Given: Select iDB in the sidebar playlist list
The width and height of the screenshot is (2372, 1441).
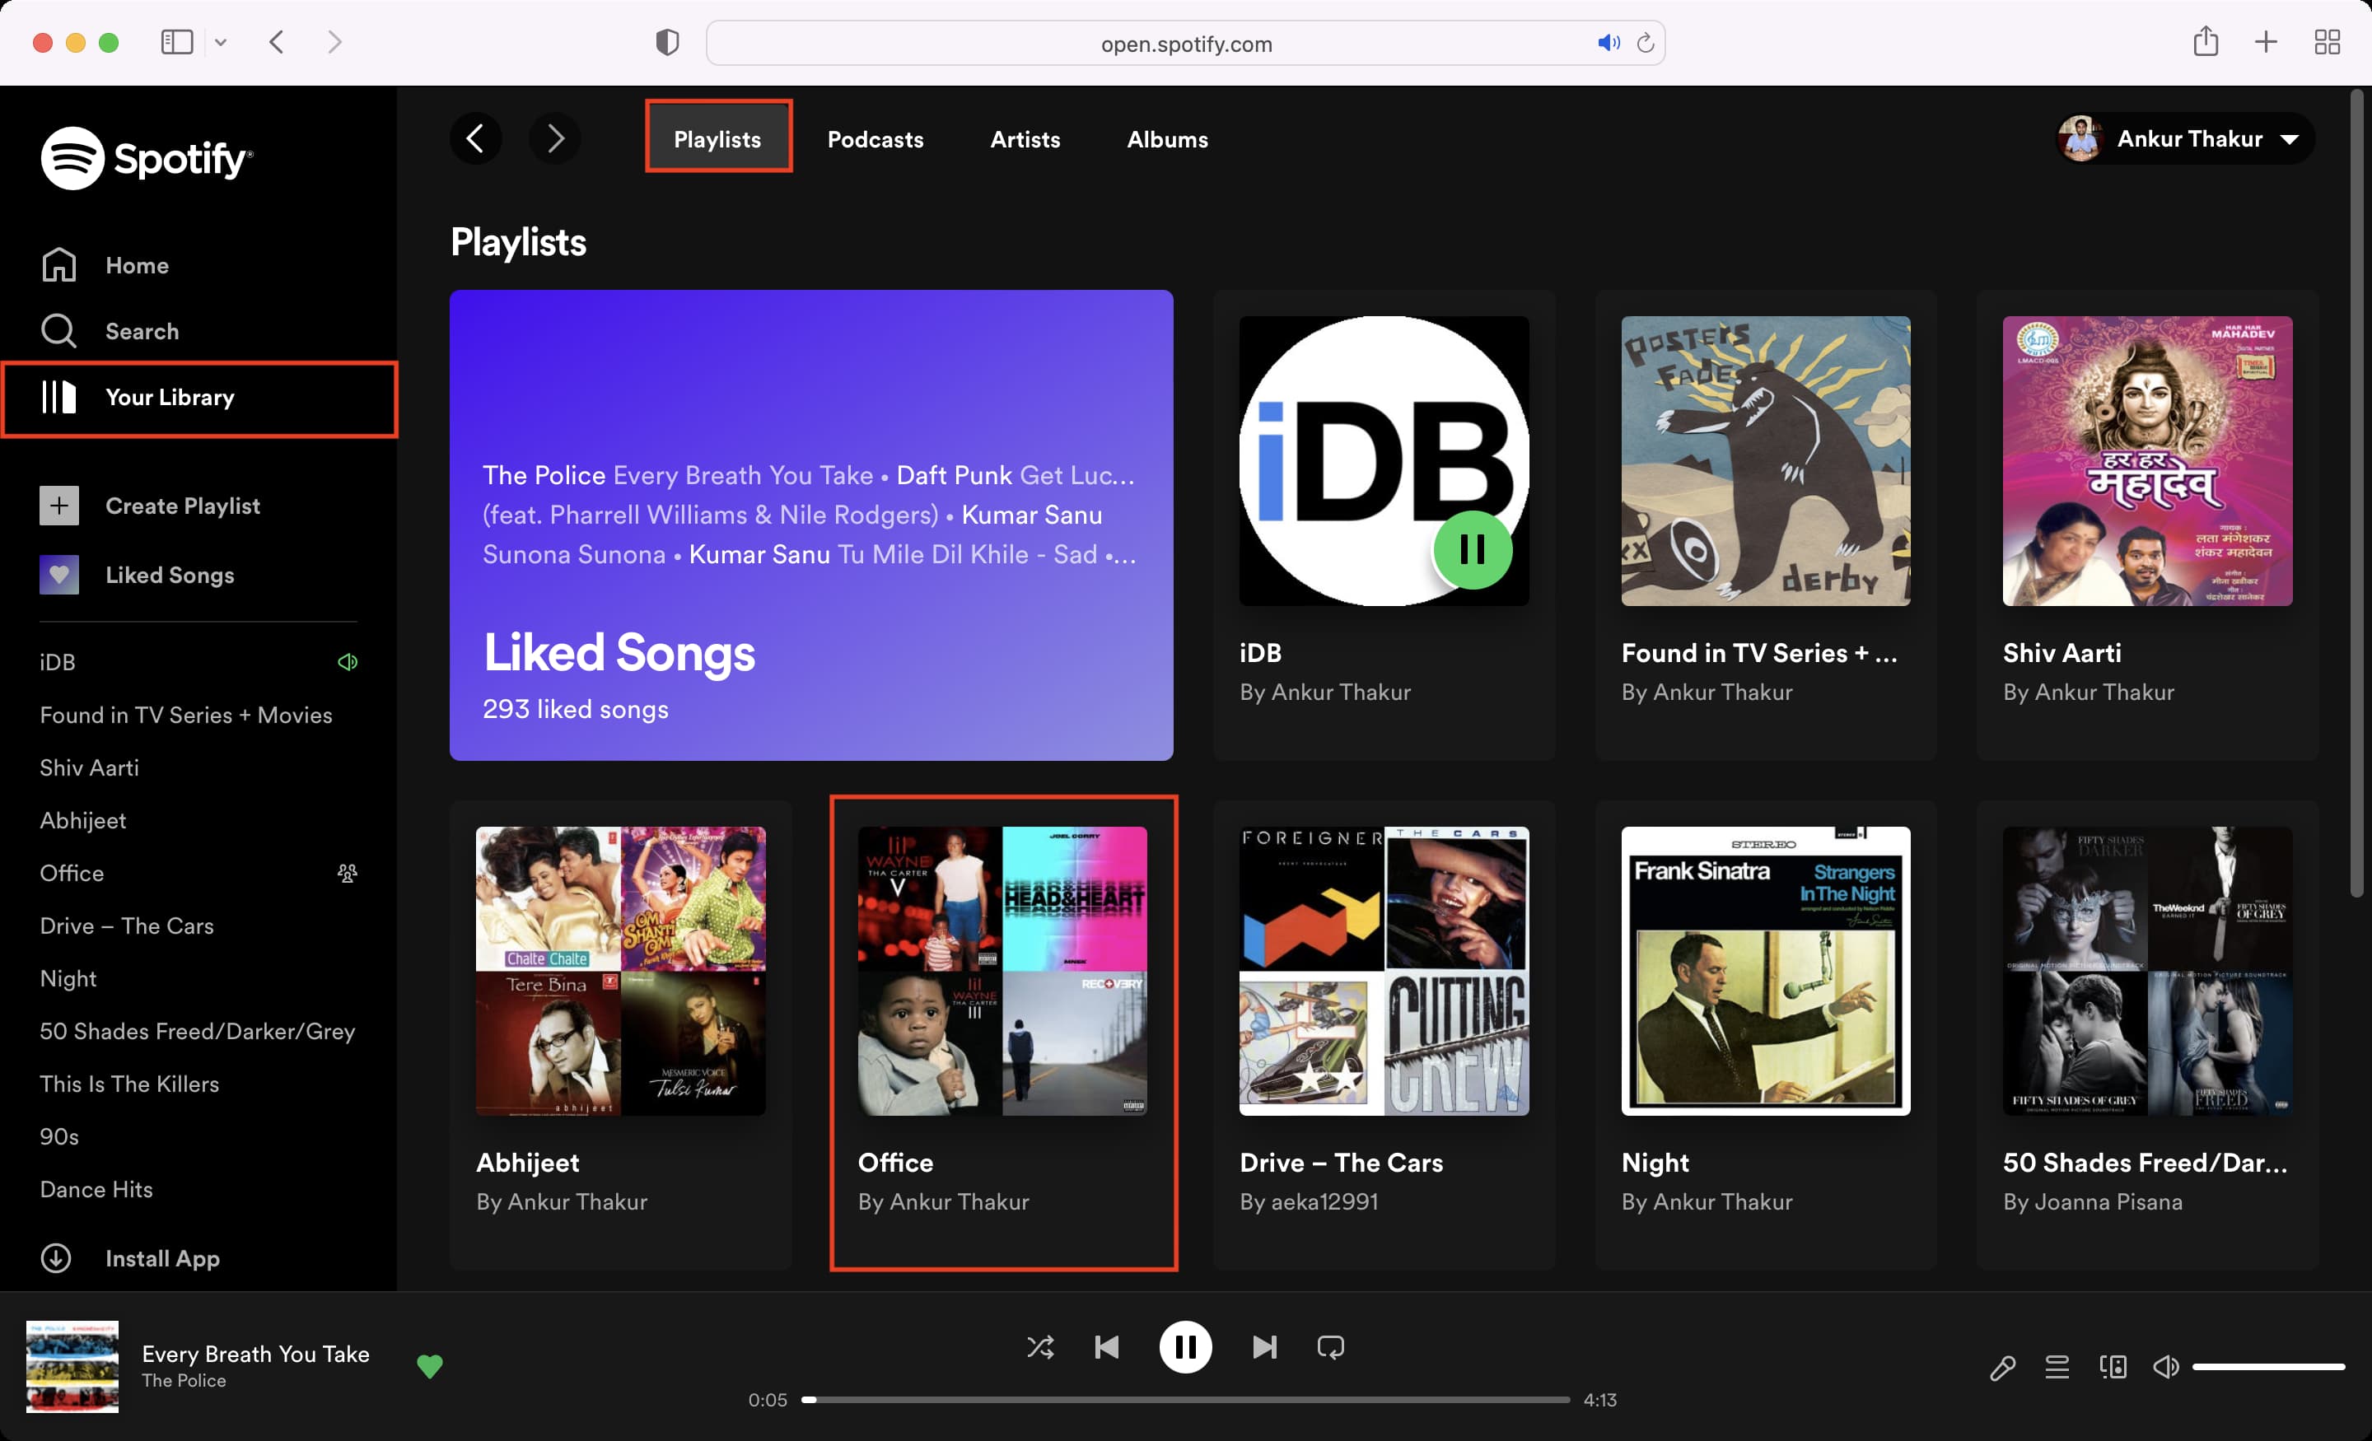Looking at the screenshot, I should coord(58,662).
